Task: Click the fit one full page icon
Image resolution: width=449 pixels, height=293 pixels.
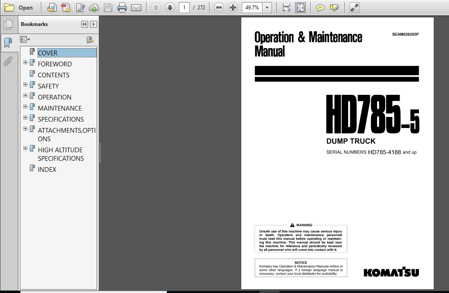Action: point(300,8)
